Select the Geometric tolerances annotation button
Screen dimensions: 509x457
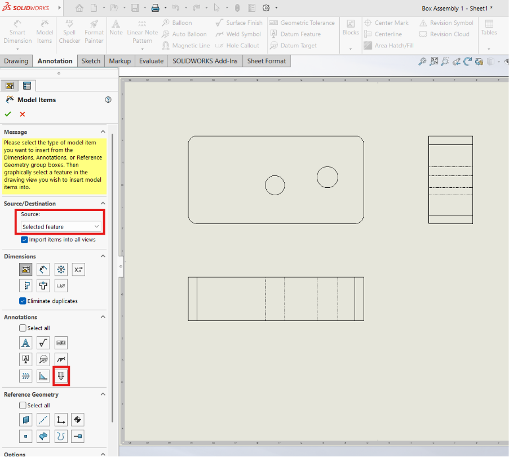click(x=61, y=342)
